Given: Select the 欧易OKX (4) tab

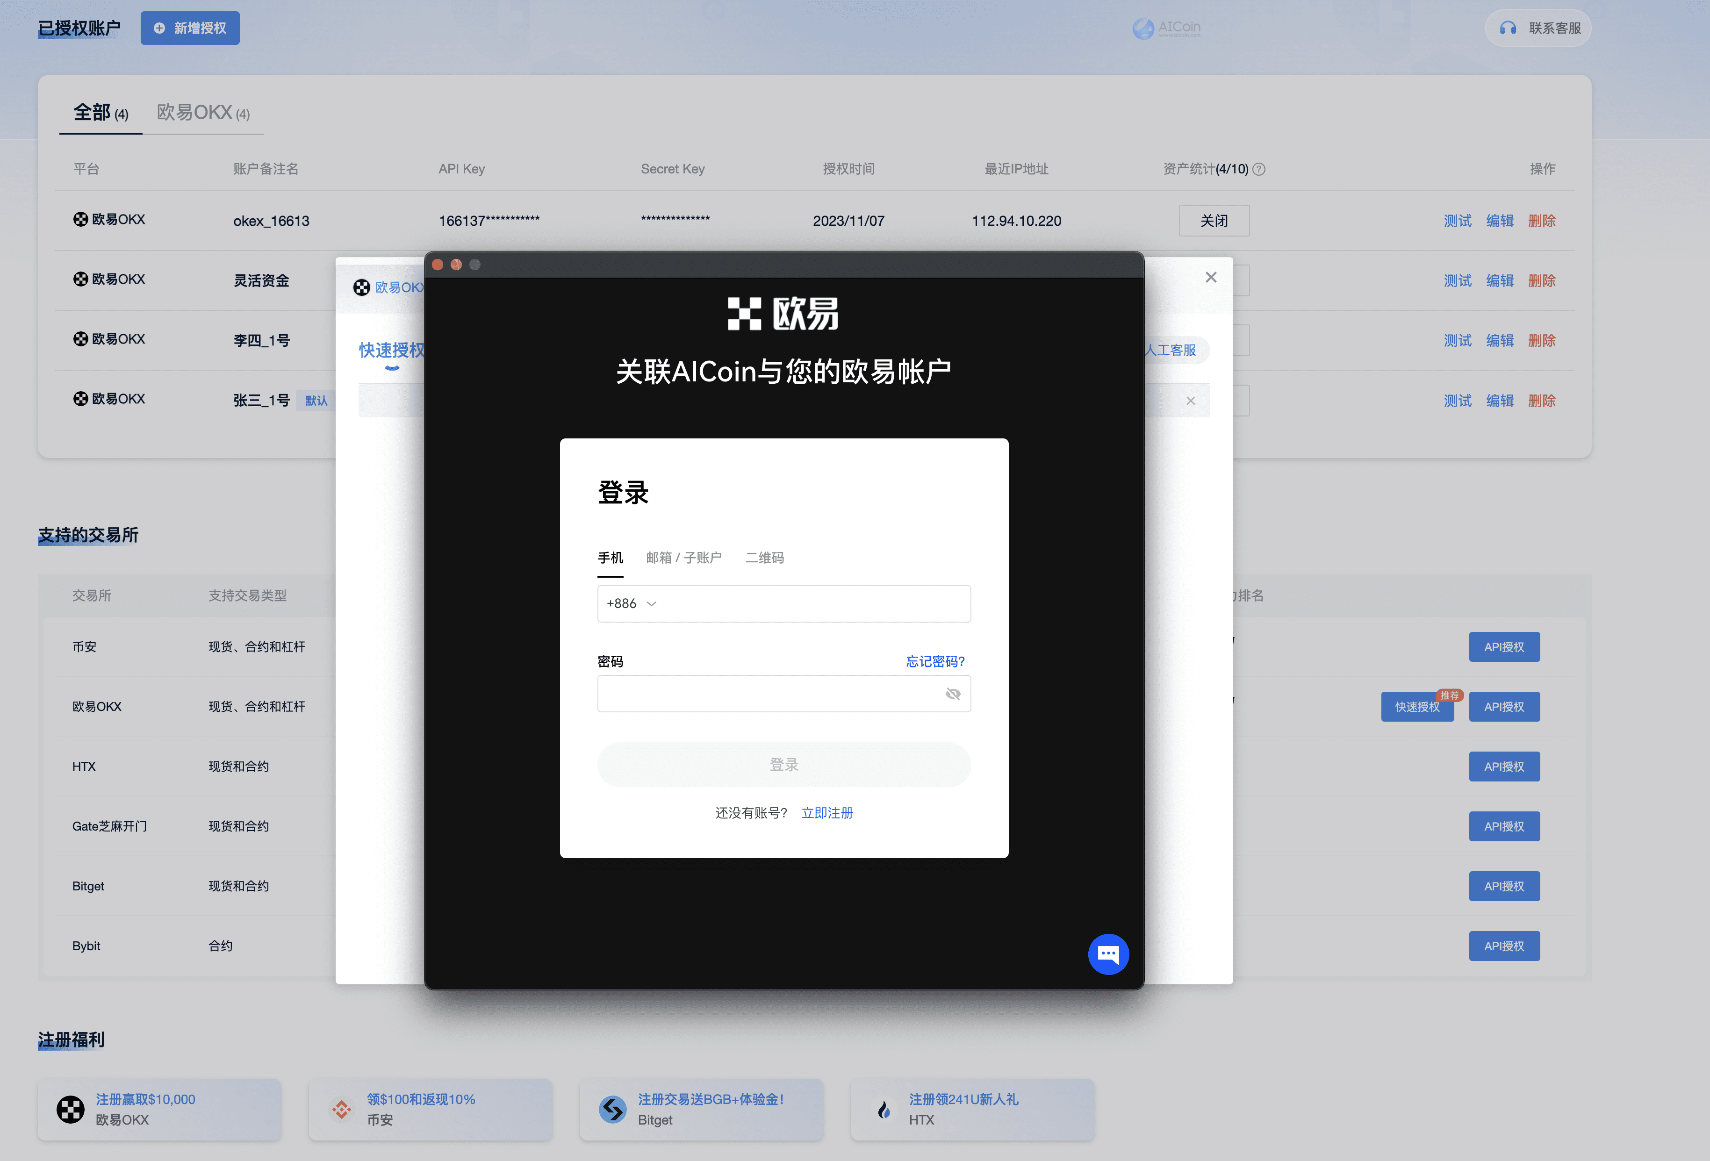Looking at the screenshot, I should [x=203, y=113].
